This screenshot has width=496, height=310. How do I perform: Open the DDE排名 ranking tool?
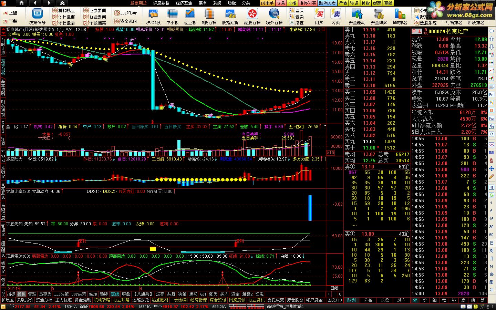click(x=400, y=17)
